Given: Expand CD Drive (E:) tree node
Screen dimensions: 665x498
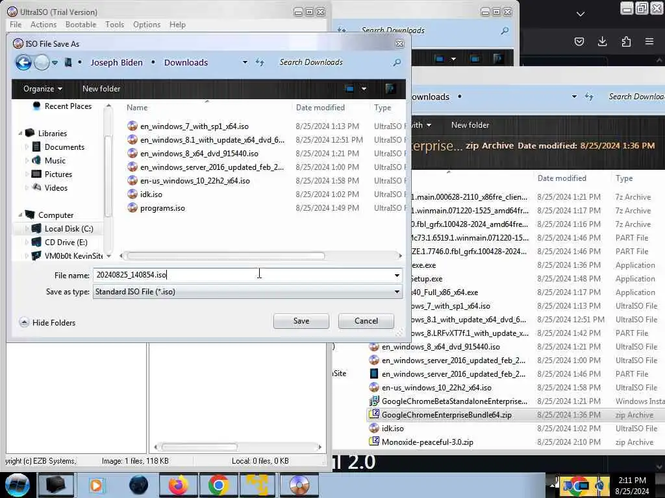Looking at the screenshot, I should coord(27,243).
